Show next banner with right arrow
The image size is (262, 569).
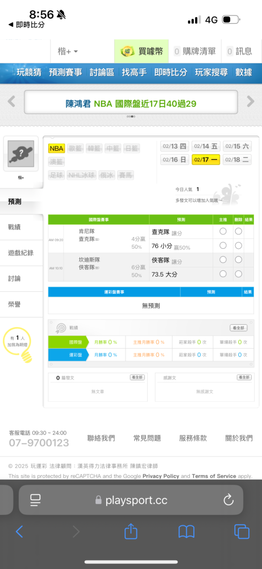[x=251, y=102]
